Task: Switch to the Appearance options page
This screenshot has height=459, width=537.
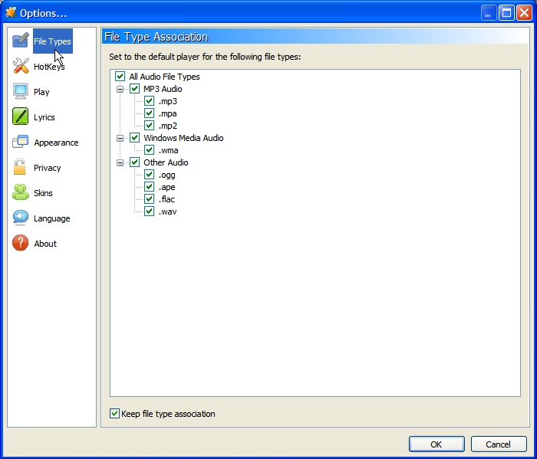Action: click(56, 143)
